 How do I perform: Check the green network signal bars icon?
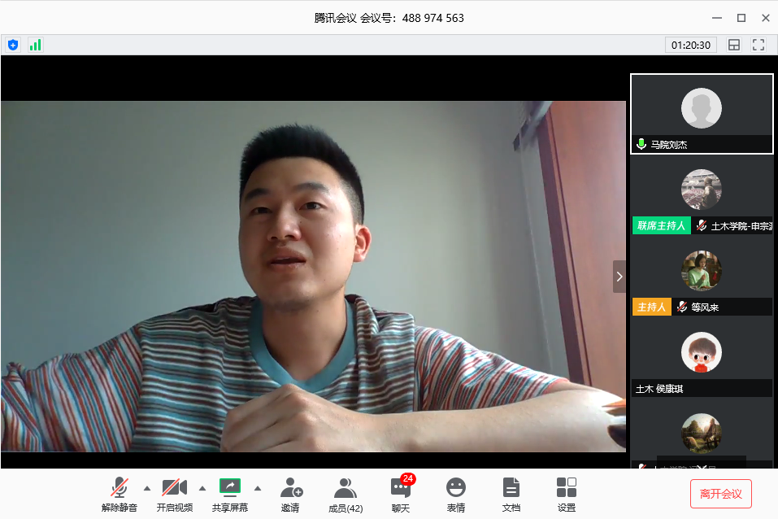click(35, 46)
